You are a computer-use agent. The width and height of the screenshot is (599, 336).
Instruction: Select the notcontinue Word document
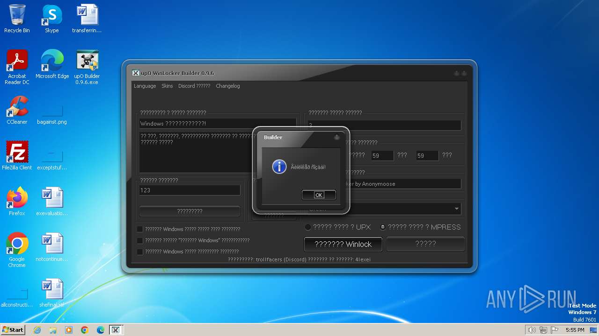[52, 248]
